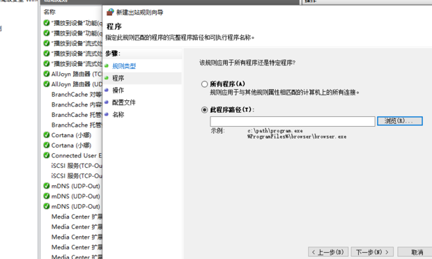
Task: Click green check icon of AllJoyn 路由器 (UD rule
Action: (47, 84)
